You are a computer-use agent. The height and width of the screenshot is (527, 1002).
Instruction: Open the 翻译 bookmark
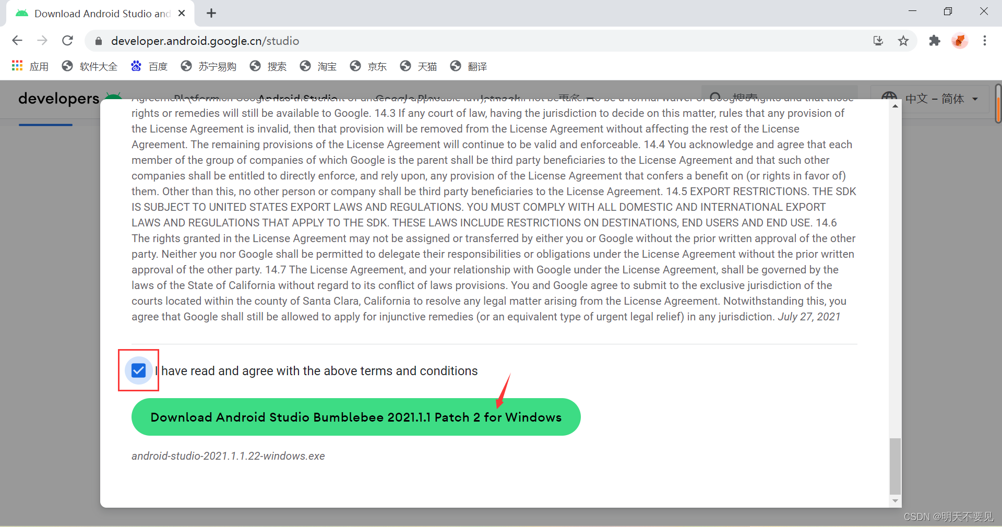tap(468, 66)
